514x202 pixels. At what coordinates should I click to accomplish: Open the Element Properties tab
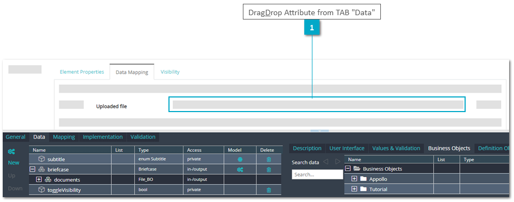pos(82,72)
